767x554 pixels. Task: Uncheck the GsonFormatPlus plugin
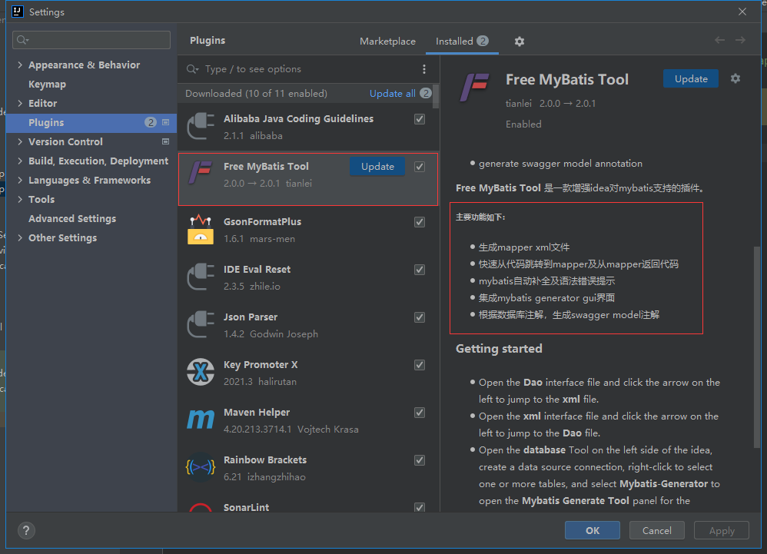pos(419,222)
